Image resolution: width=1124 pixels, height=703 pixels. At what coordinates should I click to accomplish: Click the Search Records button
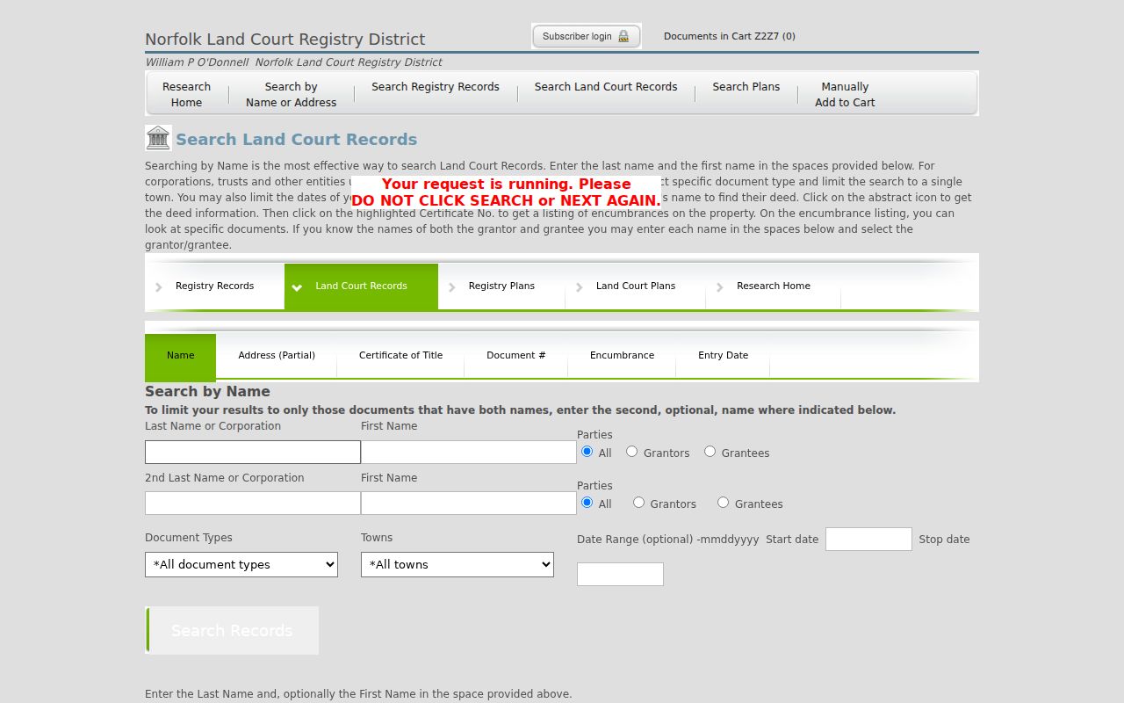(232, 630)
